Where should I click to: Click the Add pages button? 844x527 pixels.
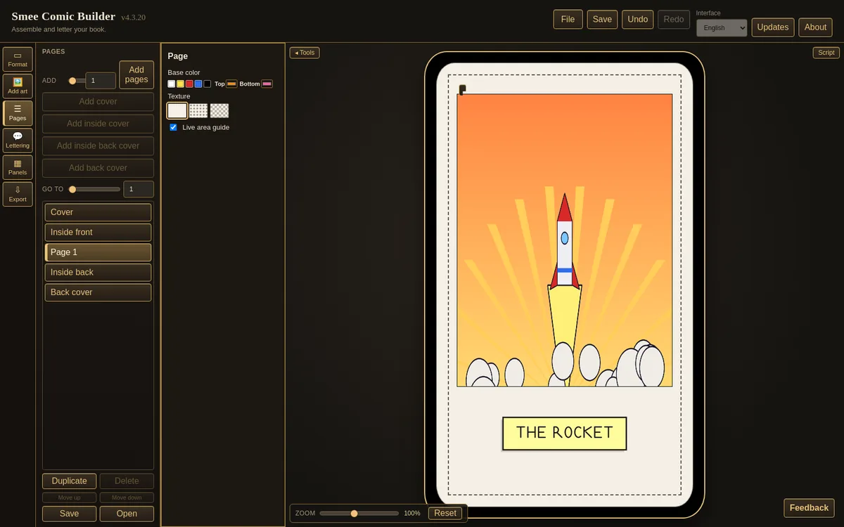pos(136,74)
